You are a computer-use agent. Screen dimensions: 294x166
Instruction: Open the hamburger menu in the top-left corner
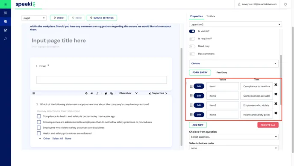(x=6, y=4)
